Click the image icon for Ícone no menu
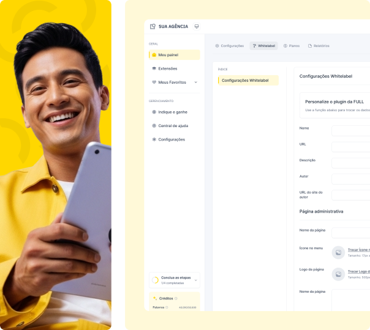The width and height of the screenshot is (370, 330). point(338,252)
